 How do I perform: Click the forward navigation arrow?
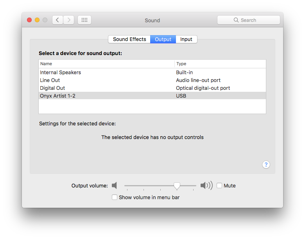[68, 20]
